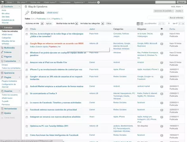Show Publicadas entries filter
Screen dimensions: 187x142
pos(41,19)
